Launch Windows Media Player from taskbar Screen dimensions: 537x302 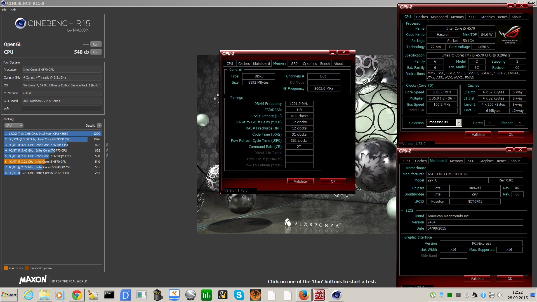(x=60, y=295)
